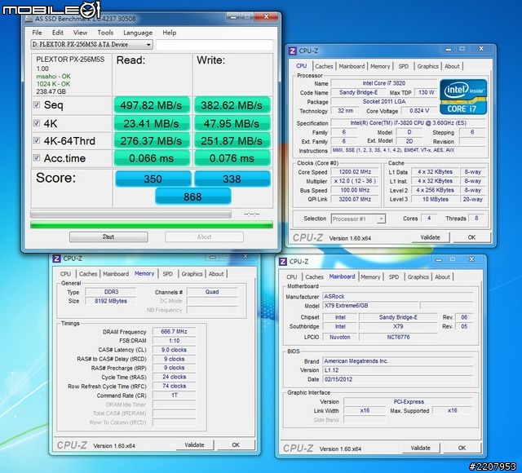Switch to CPU tab in Mainboard CPU-Z window
The height and width of the screenshot is (473, 522).
[x=292, y=277]
